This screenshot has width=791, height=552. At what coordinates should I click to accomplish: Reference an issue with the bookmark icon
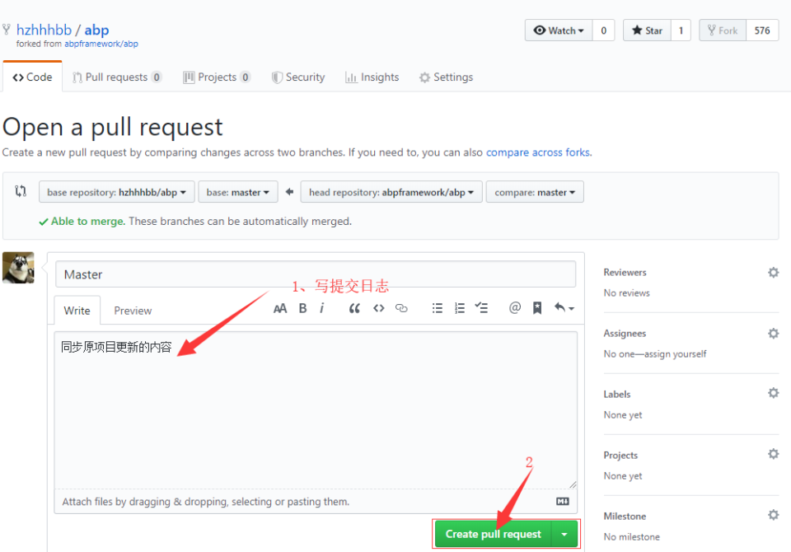[x=537, y=308]
